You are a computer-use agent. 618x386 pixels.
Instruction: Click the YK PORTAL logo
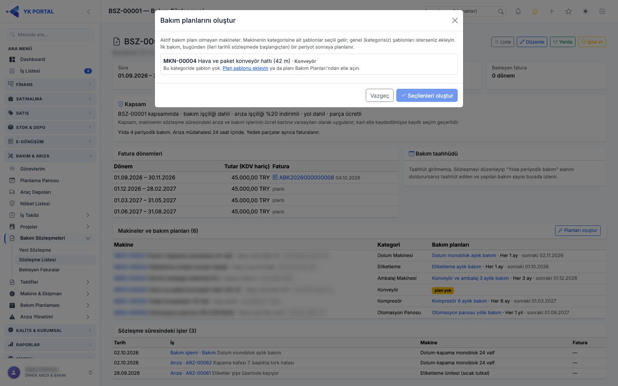tap(30, 11)
